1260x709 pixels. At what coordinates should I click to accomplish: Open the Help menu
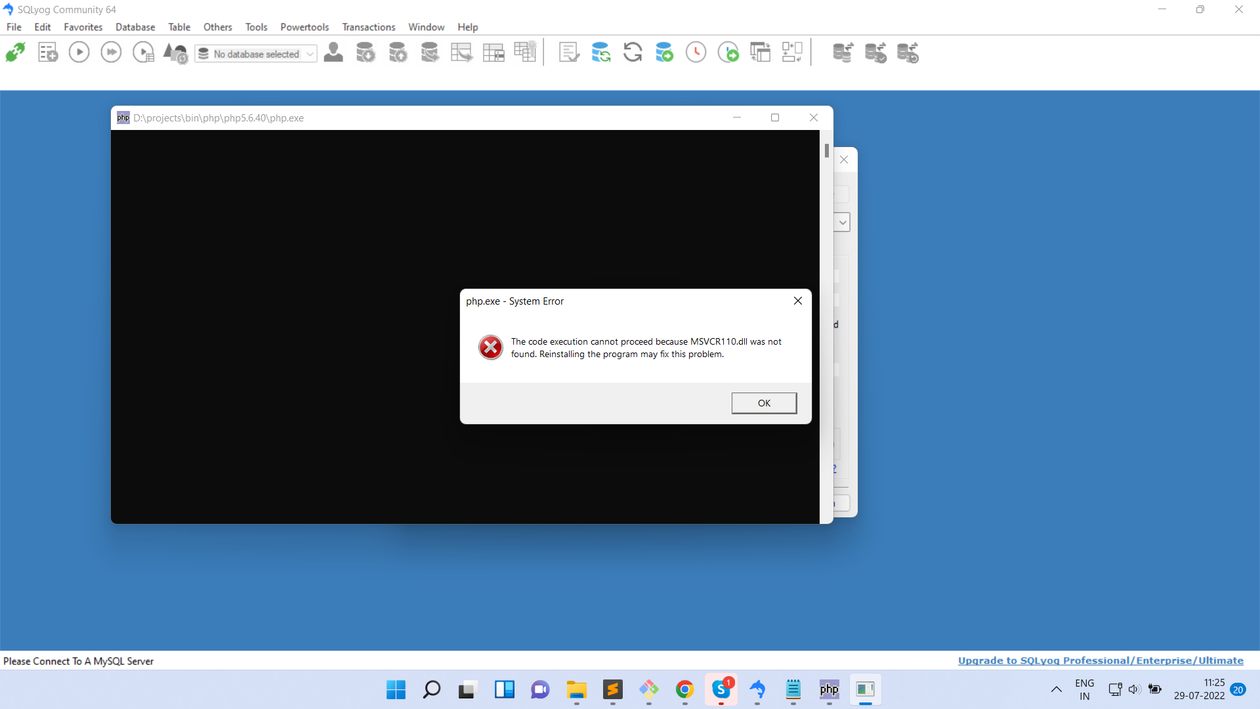(468, 27)
